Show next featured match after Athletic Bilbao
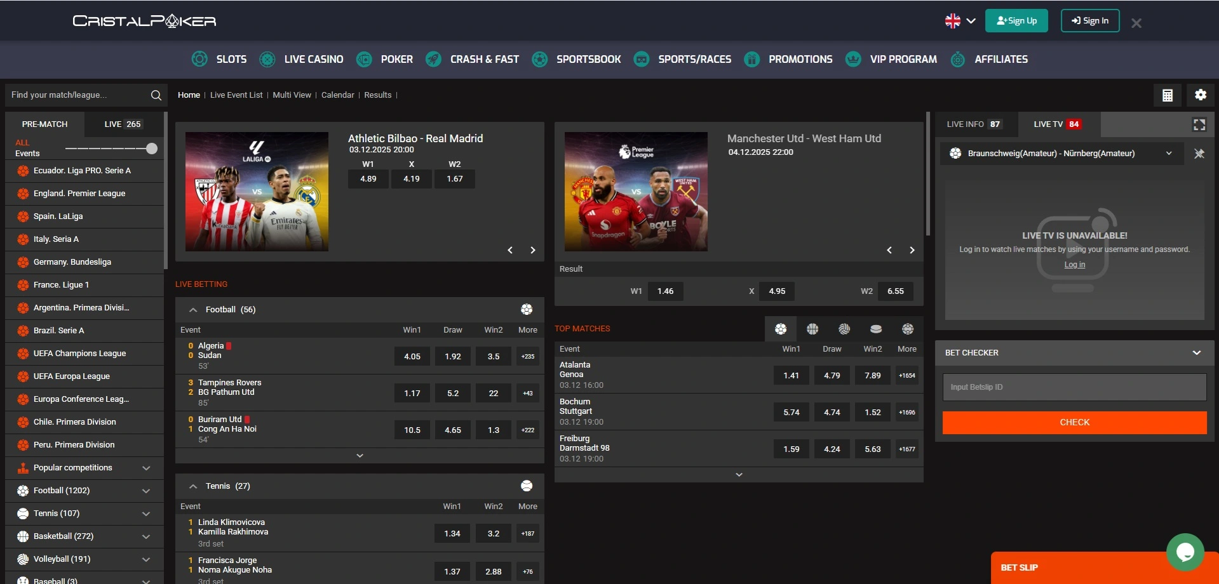The width and height of the screenshot is (1219, 584). (x=532, y=250)
